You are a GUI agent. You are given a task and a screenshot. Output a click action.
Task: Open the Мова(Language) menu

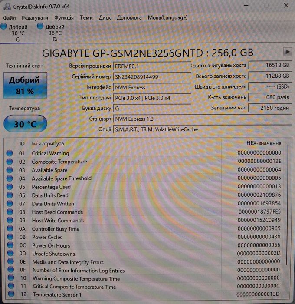168,17
